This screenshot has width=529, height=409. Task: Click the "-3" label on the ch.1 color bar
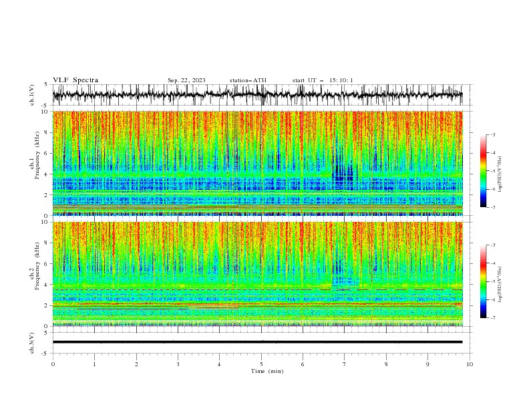tap(492, 134)
